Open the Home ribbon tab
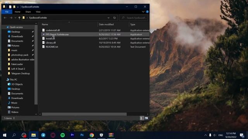The width and height of the screenshot is (248, 139). [x=17, y=12]
